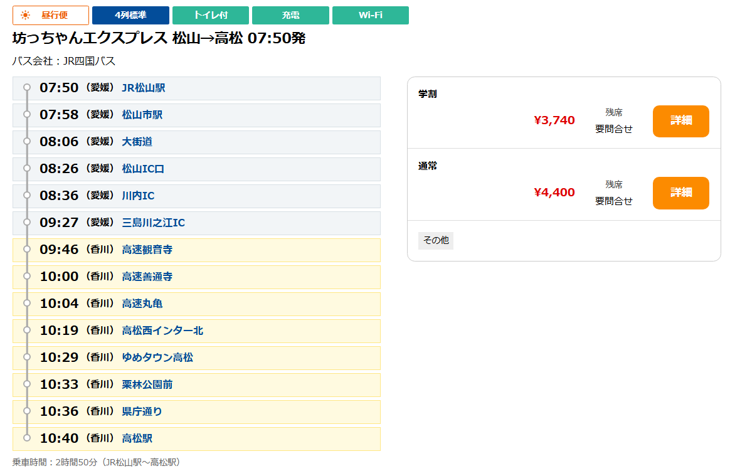Click the 10:19 time at 高松西インター北

point(59,331)
